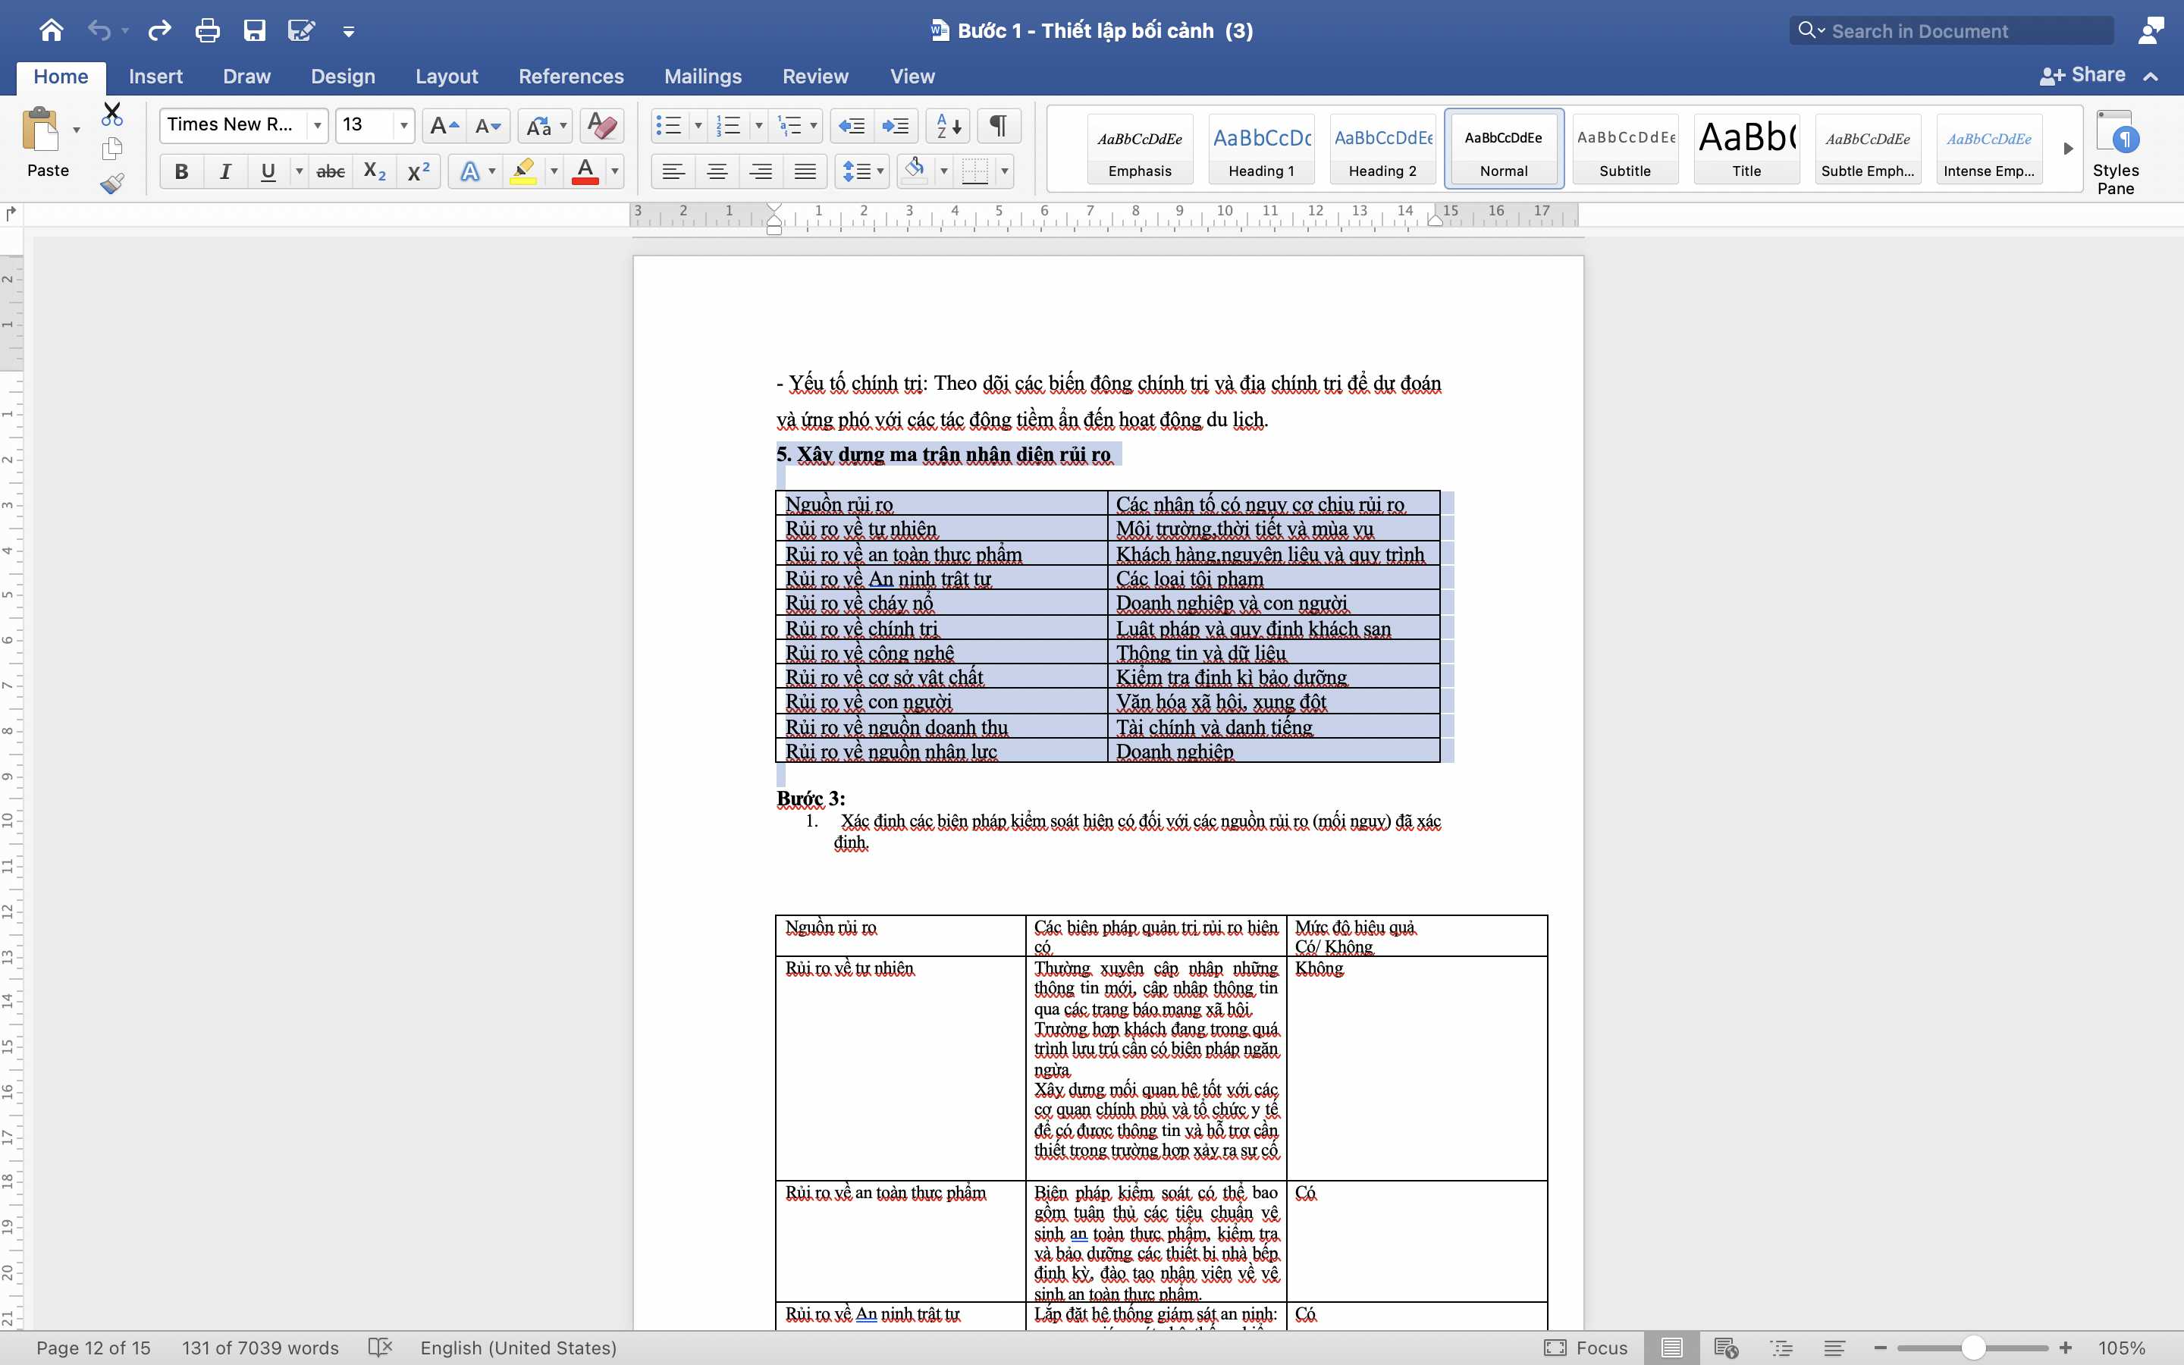Click the Search in Document field
The image size is (2184, 1365).
pyautogui.click(x=1951, y=30)
